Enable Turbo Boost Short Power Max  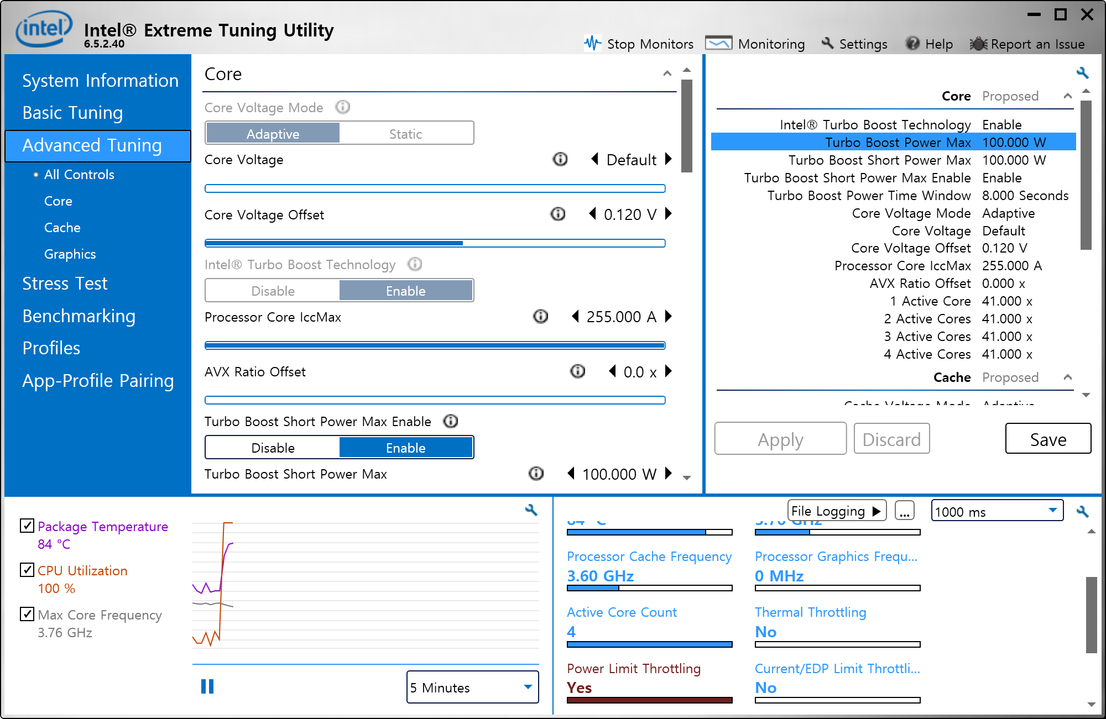(405, 448)
